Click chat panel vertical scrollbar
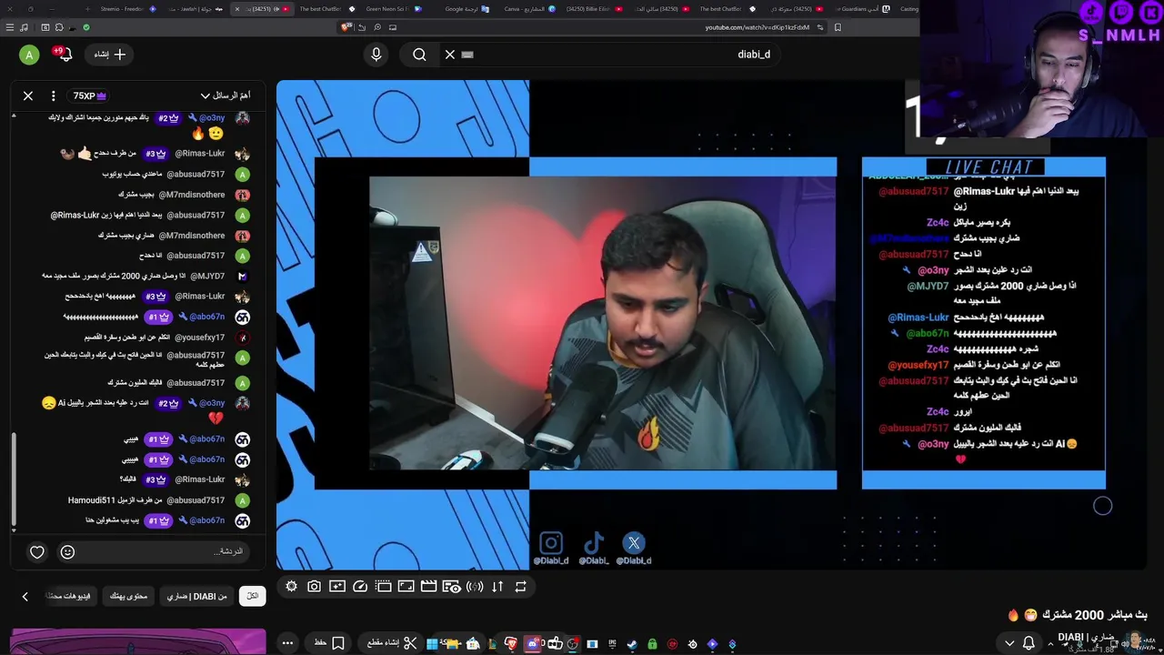Screen dimensions: 1164x655 pos(14,480)
